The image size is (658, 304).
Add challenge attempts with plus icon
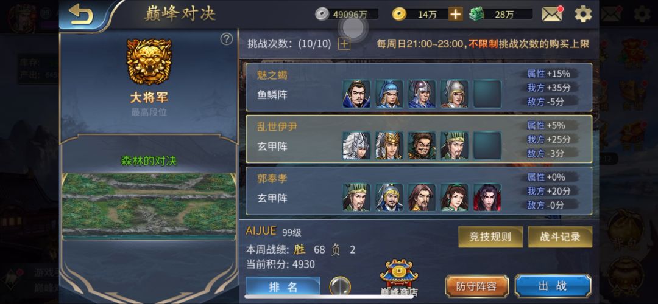(x=344, y=44)
